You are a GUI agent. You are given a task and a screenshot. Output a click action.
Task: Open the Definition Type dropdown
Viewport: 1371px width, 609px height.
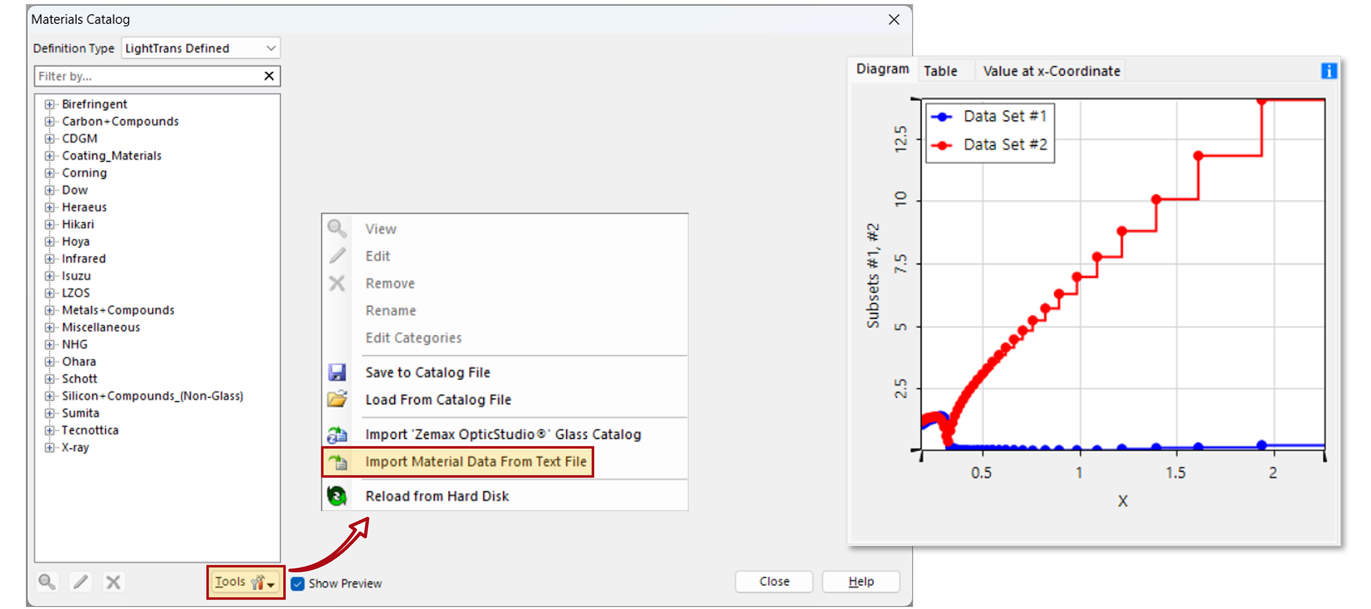(272, 48)
